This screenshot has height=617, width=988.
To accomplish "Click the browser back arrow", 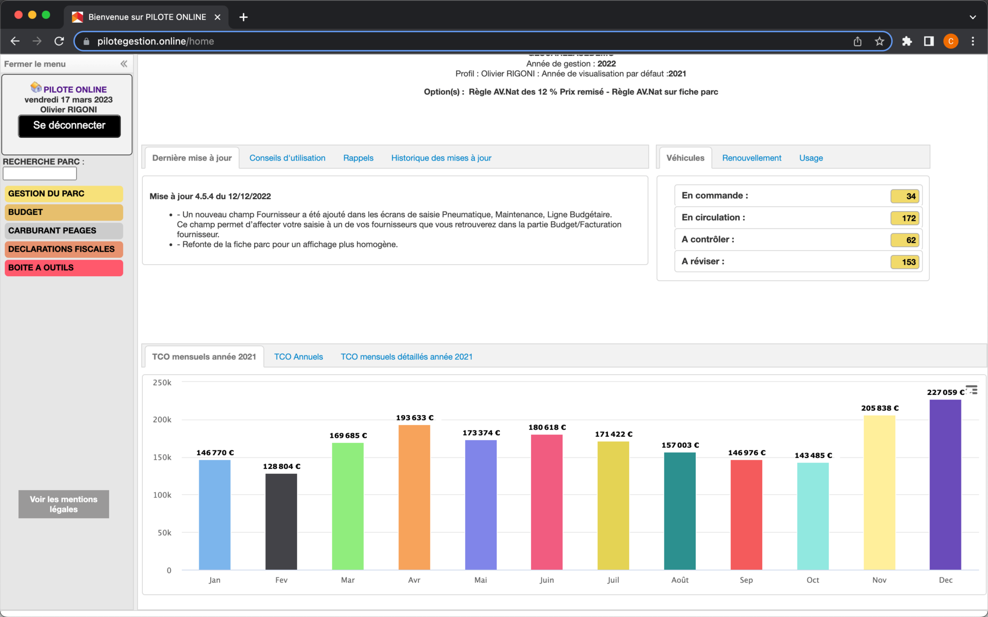I will (x=15, y=41).
